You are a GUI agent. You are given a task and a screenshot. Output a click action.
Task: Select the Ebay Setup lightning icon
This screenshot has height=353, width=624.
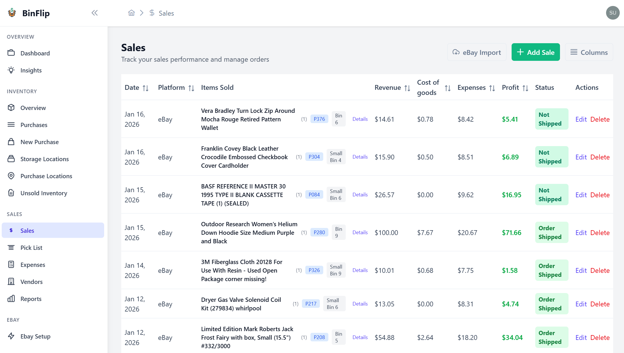11,336
